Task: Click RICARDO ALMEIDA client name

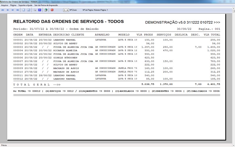Action: 65,50
